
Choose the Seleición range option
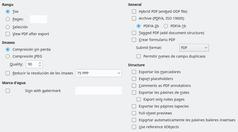click(x=8, y=27)
